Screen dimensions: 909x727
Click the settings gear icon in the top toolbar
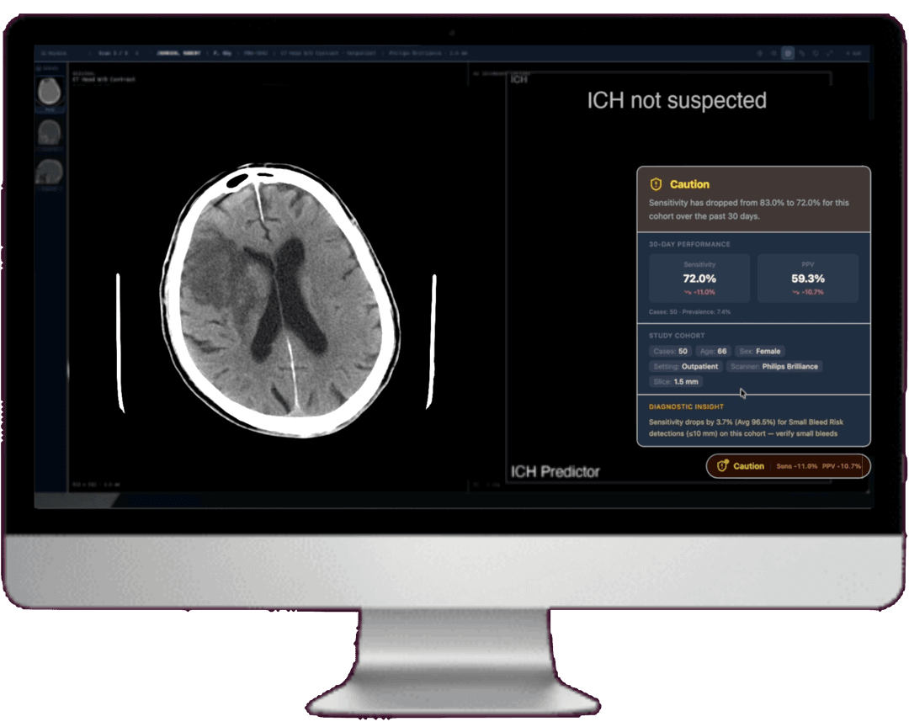click(774, 53)
